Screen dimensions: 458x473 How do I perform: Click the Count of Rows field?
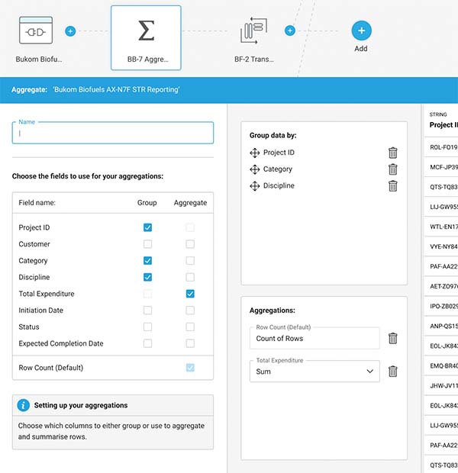[x=314, y=338]
